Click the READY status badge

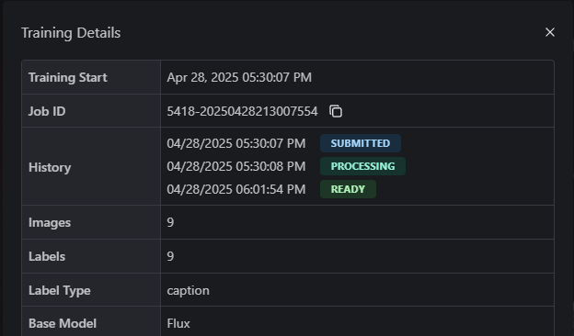[x=348, y=189]
